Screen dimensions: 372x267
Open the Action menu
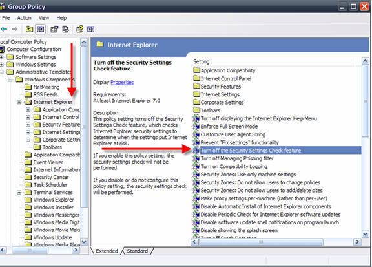(x=24, y=18)
